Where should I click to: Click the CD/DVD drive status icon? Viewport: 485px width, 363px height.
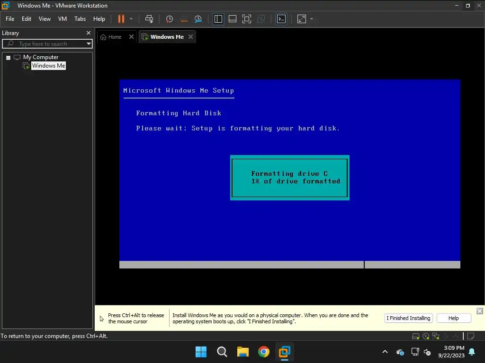pyautogui.click(x=426, y=336)
